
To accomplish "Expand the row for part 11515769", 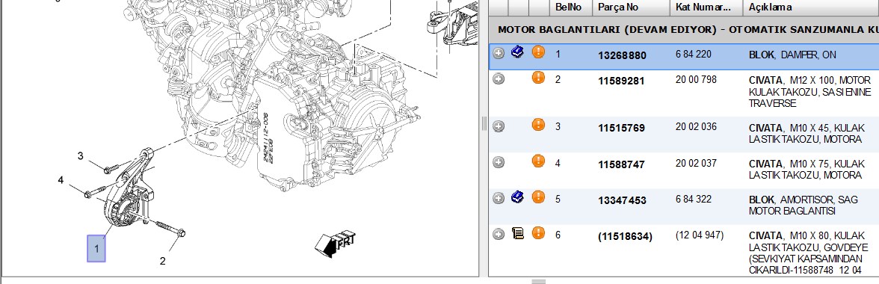I will coord(499,126).
